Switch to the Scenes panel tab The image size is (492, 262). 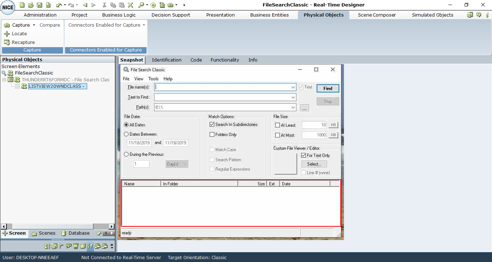point(44,233)
